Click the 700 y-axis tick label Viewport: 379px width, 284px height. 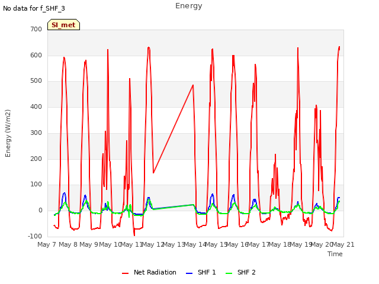tap(36, 29)
